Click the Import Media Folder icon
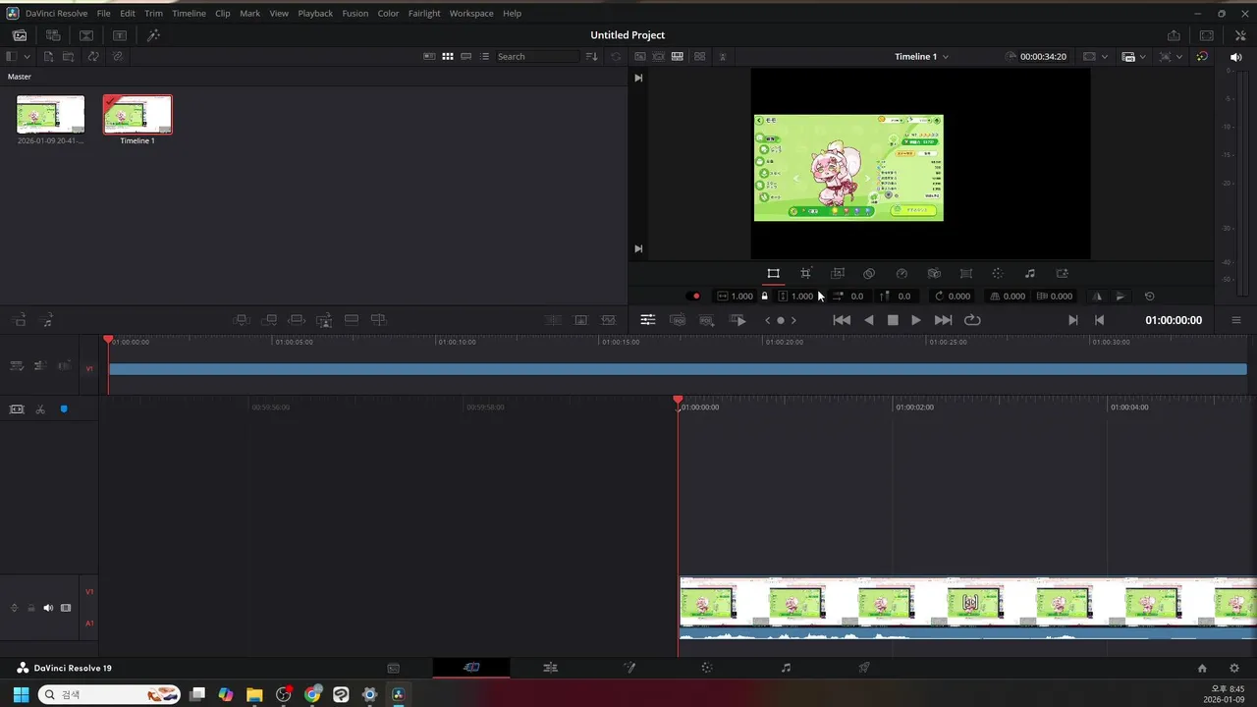This screenshot has width=1257, height=707. point(70,57)
